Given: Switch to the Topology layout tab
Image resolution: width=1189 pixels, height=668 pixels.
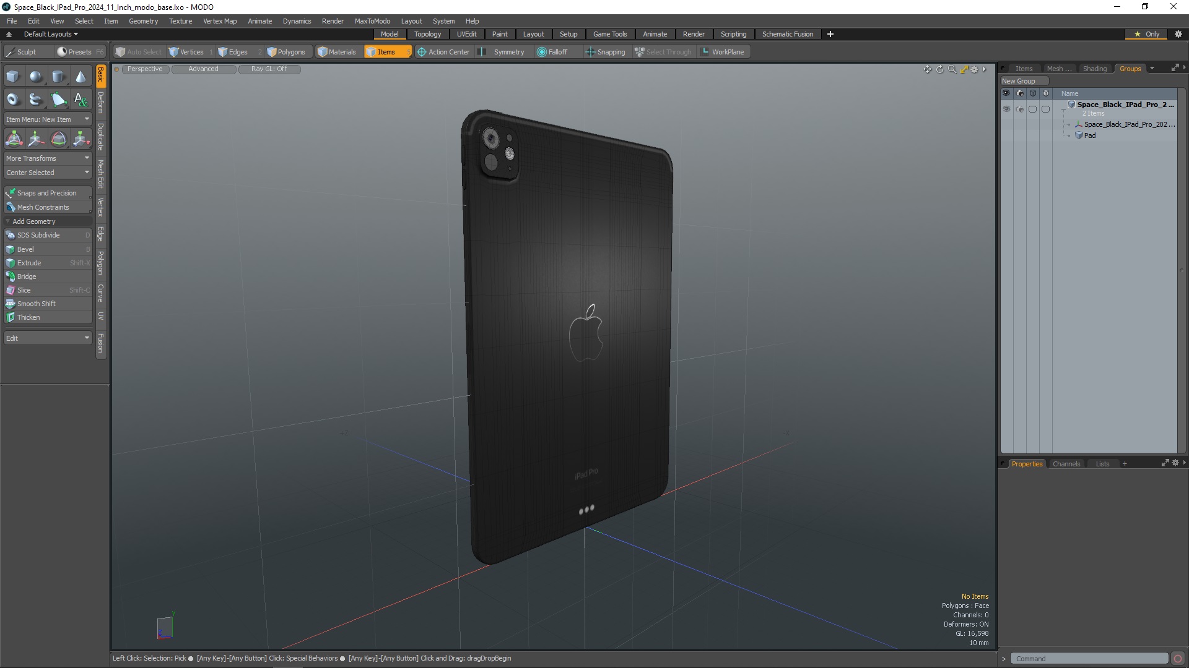Looking at the screenshot, I should click(427, 34).
